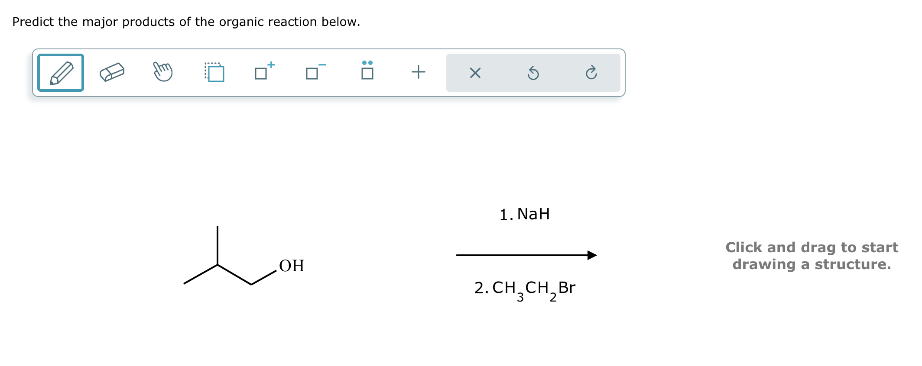The height and width of the screenshot is (366, 922).
Task: Clear the drawing with the X button
Action: pyautogui.click(x=475, y=73)
